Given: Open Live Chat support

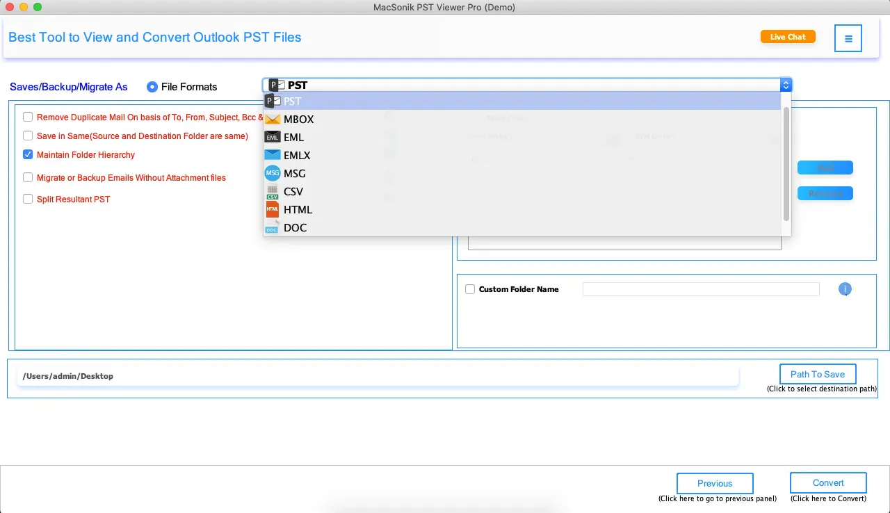Looking at the screenshot, I should click(x=788, y=37).
